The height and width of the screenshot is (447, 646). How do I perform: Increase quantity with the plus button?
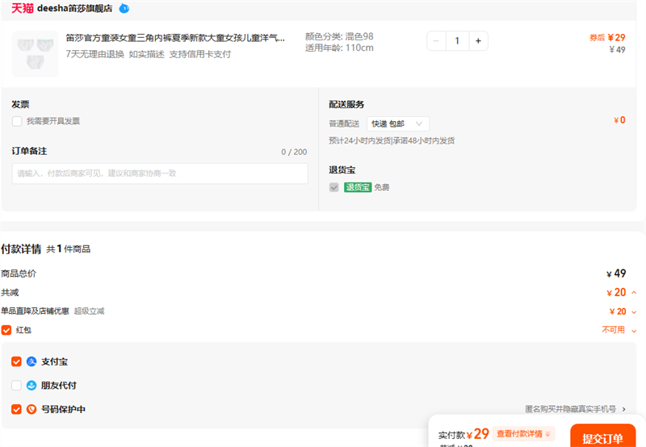478,40
